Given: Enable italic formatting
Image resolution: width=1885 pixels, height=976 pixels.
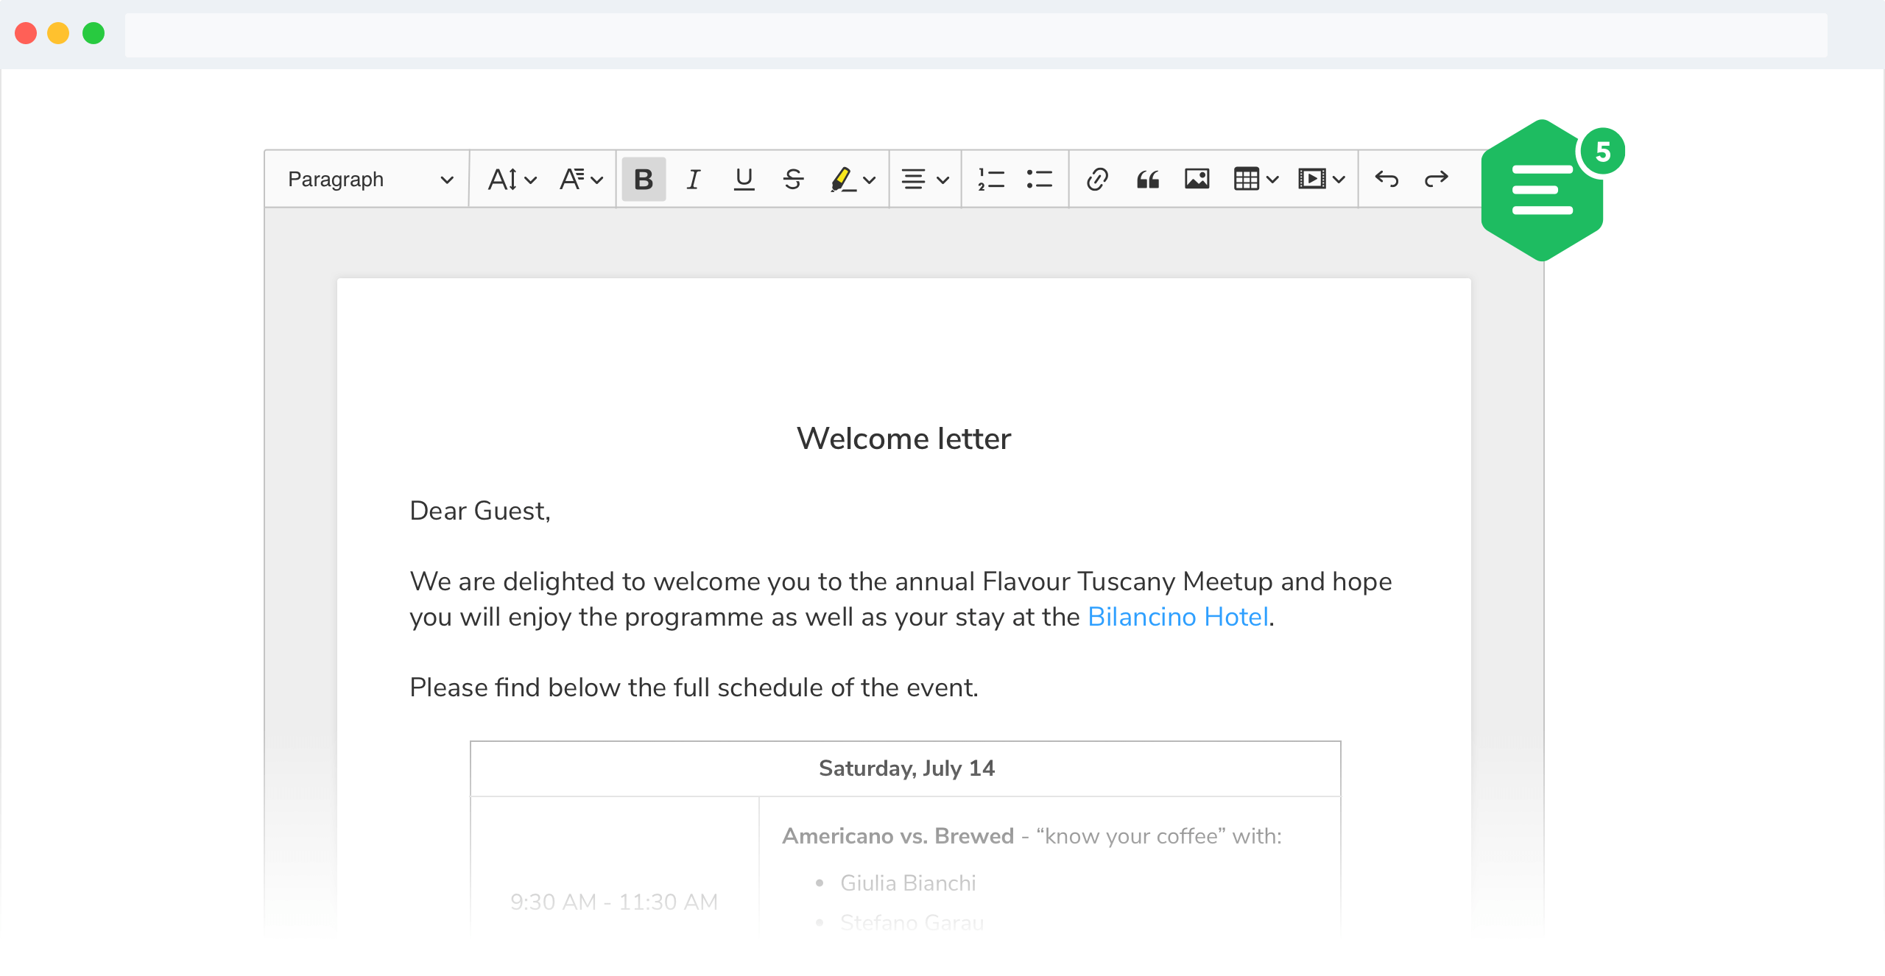Looking at the screenshot, I should click(694, 178).
